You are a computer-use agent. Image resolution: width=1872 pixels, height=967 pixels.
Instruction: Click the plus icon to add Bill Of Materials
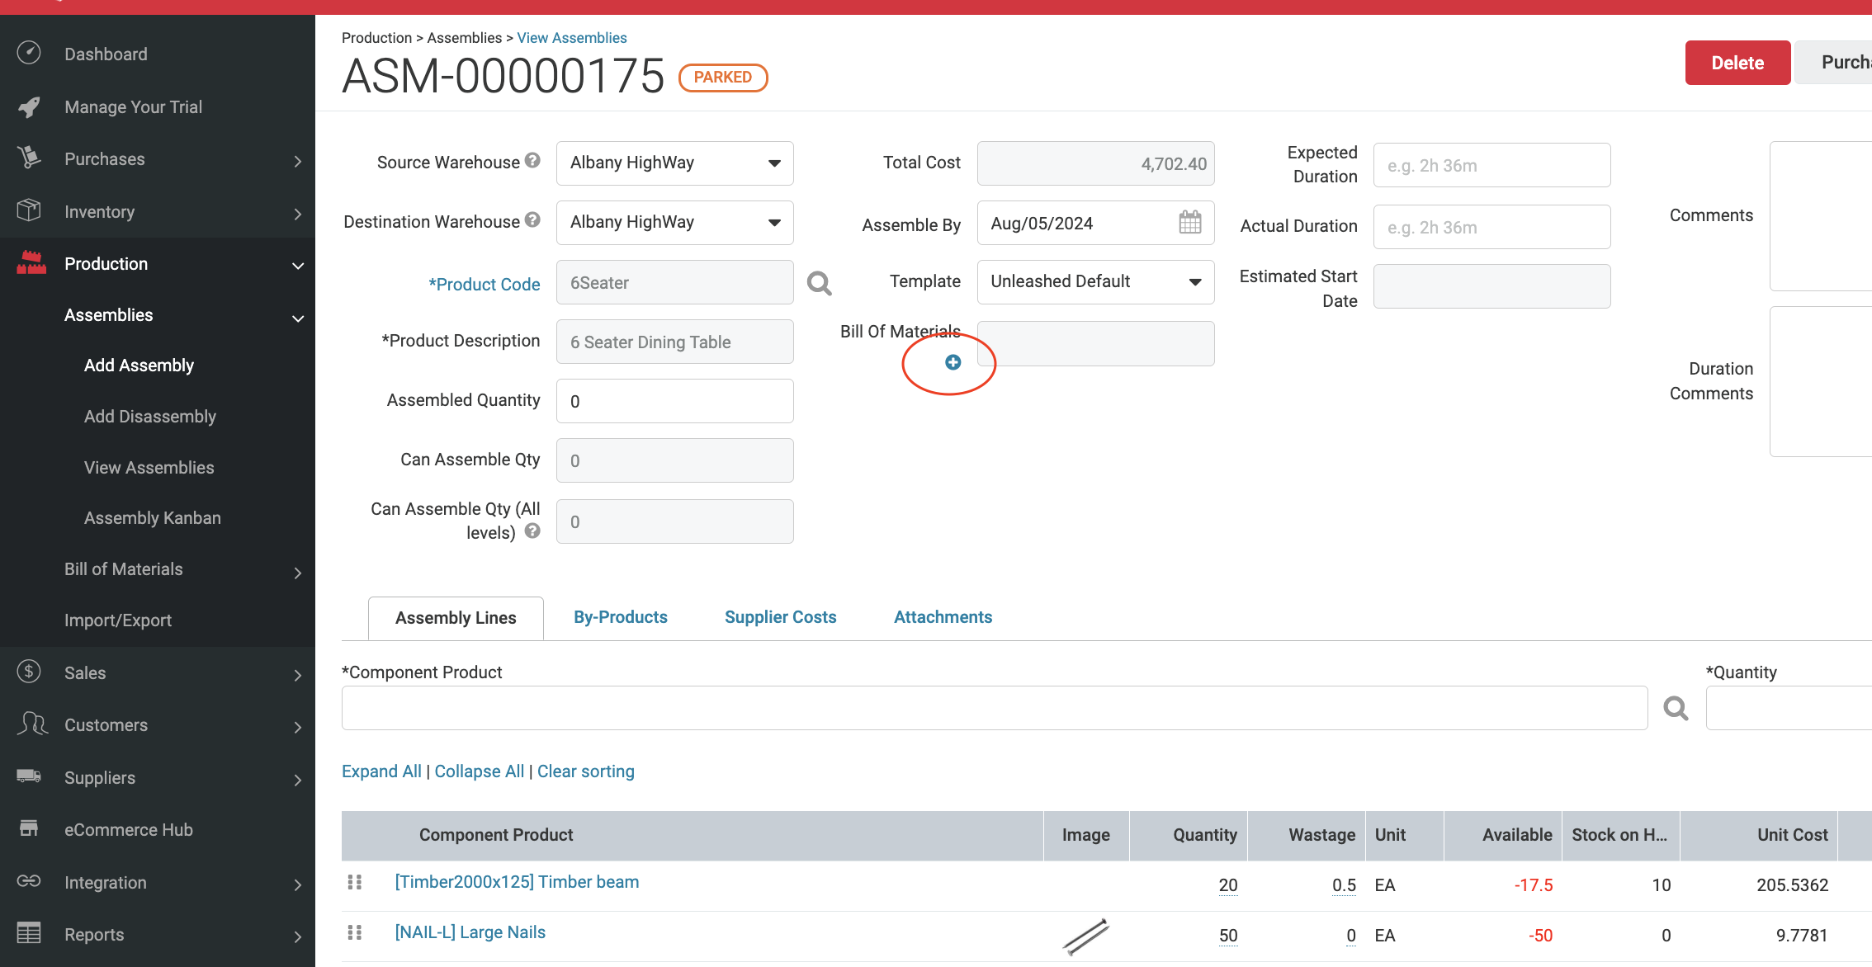pyautogui.click(x=953, y=361)
